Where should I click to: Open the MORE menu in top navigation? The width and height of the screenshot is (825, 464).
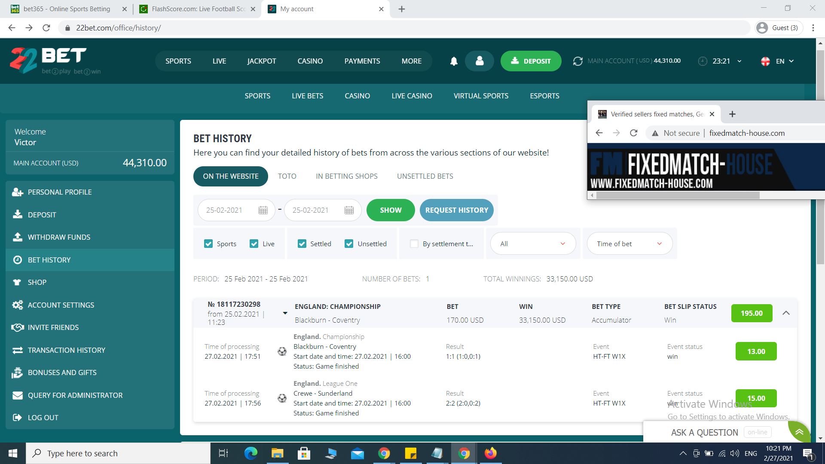412,61
